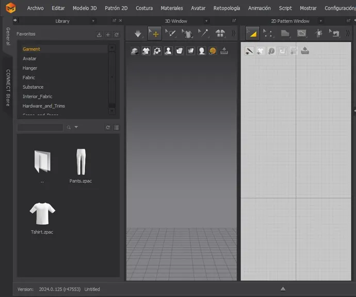
Task: Expand more 3D toolbar tools chevron
Action: pos(233,34)
